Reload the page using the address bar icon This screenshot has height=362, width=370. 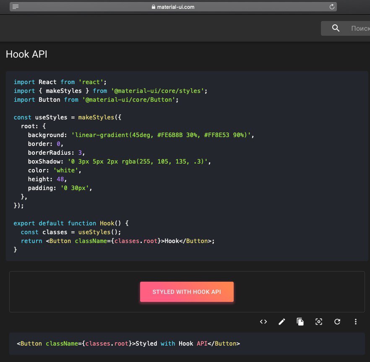[332, 7]
